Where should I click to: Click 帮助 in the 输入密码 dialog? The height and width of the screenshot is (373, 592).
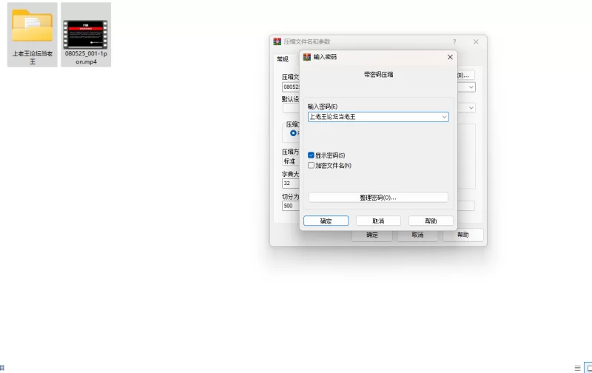coord(431,221)
